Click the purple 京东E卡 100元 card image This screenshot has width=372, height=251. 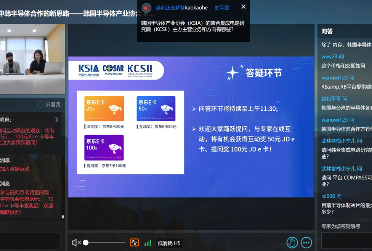(x=104, y=148)
